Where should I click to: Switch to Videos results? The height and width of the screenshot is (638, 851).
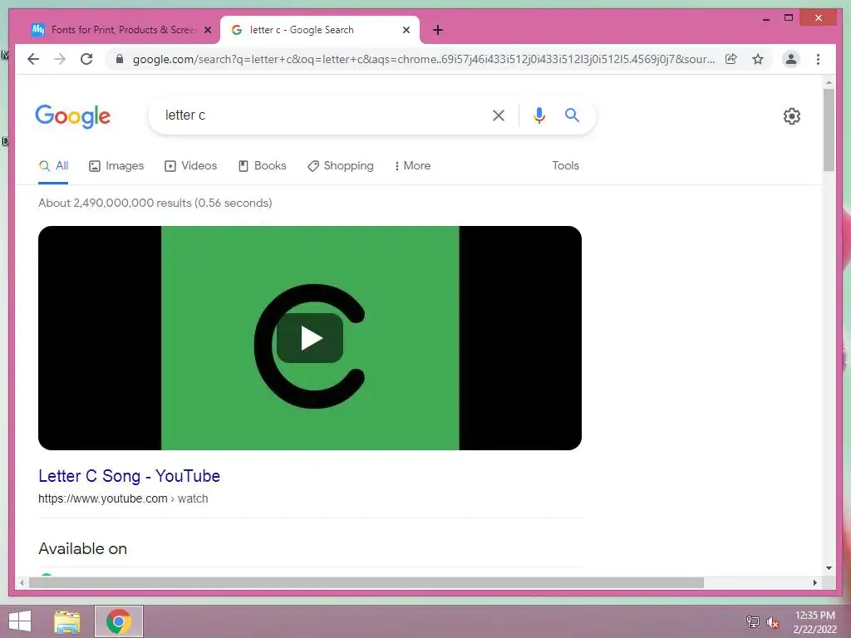(x=190, y=166)
